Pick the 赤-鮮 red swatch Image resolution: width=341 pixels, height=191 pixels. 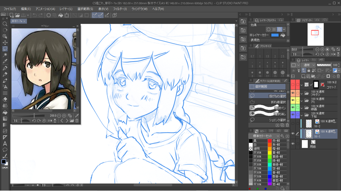270,141
